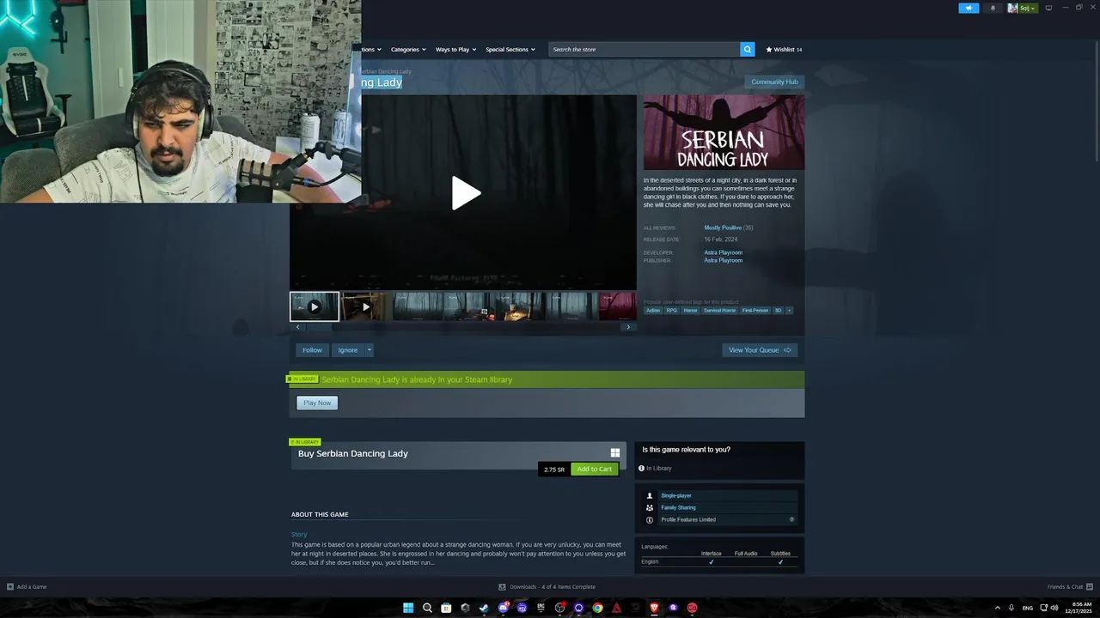Select the Survival Horror tag

(x=720, y=310)
